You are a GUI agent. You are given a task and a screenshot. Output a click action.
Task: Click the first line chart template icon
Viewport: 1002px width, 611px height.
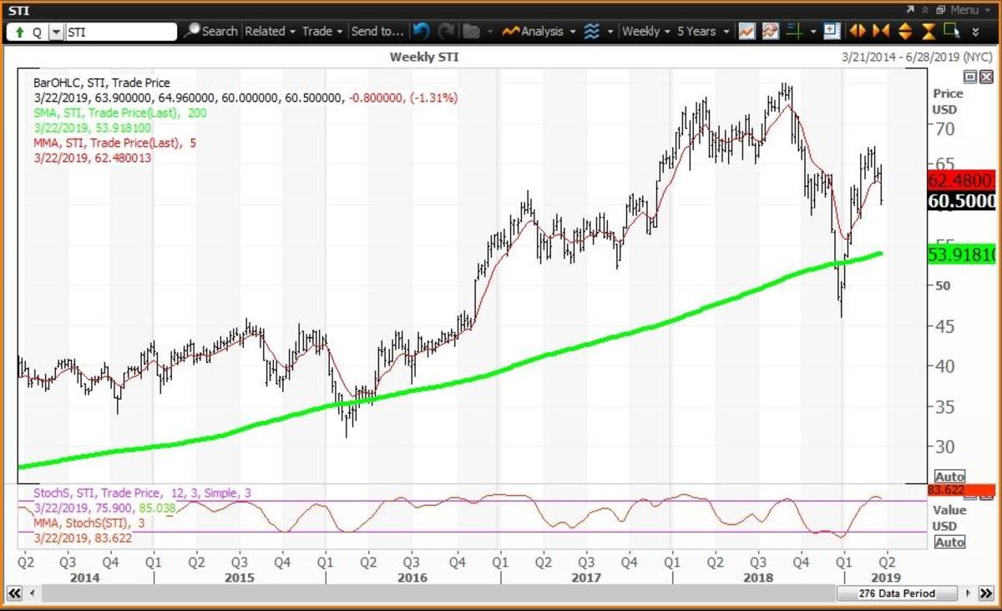(746, 32)
